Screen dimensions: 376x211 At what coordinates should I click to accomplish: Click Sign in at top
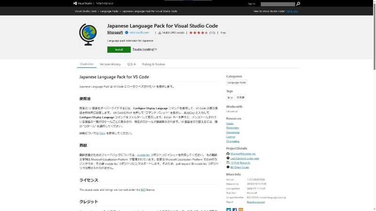251,4
